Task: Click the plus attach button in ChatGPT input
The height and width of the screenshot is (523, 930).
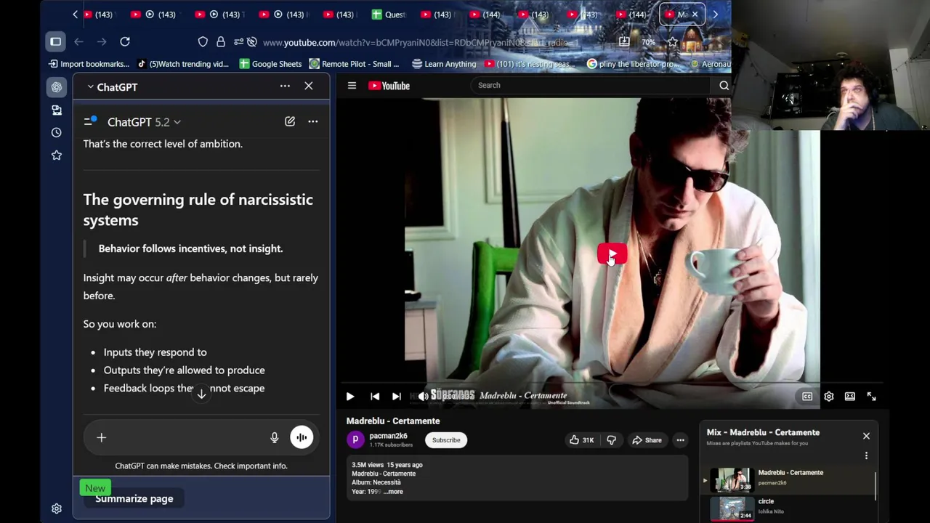Action: (102, 437)
